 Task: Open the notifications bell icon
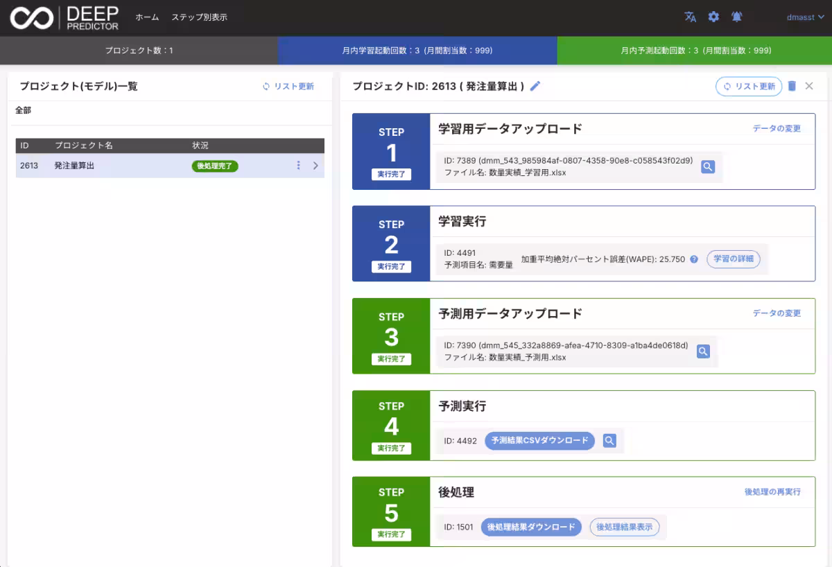[737, 17]
